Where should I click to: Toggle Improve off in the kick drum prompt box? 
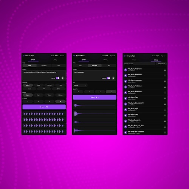pyautogui.click(x=58, y=78)
